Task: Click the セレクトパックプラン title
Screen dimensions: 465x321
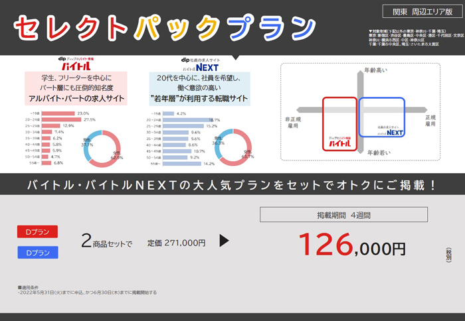Action: [165, 28]
